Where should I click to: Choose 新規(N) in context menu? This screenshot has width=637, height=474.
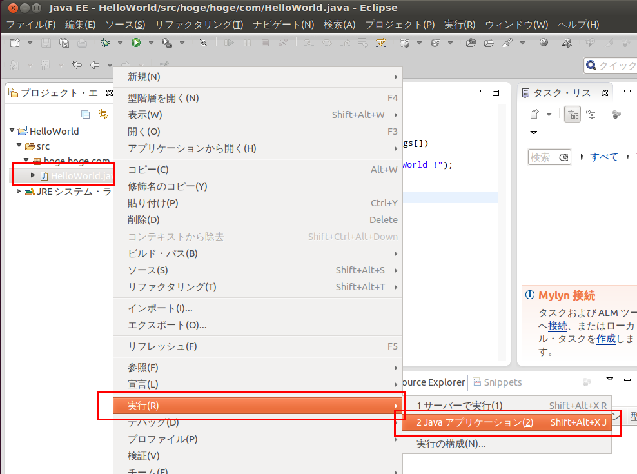pyautogui.click(x=257, y=77)
